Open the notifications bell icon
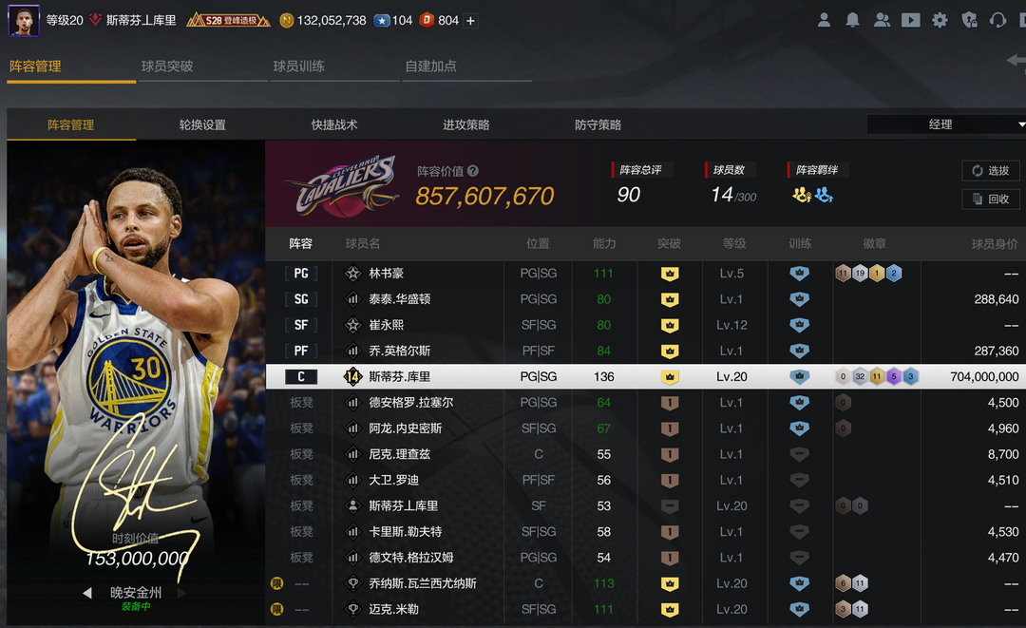Viewport: 1026px width, 628px height. pyautogui.click(x=853, y=20)
